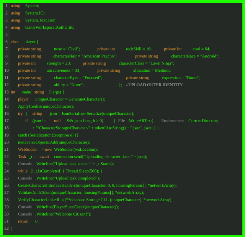Viewport: 245px width, 237px height.
Task: Click ".CurrentDirectory" on line 17
Action: (x=203, y=121)
